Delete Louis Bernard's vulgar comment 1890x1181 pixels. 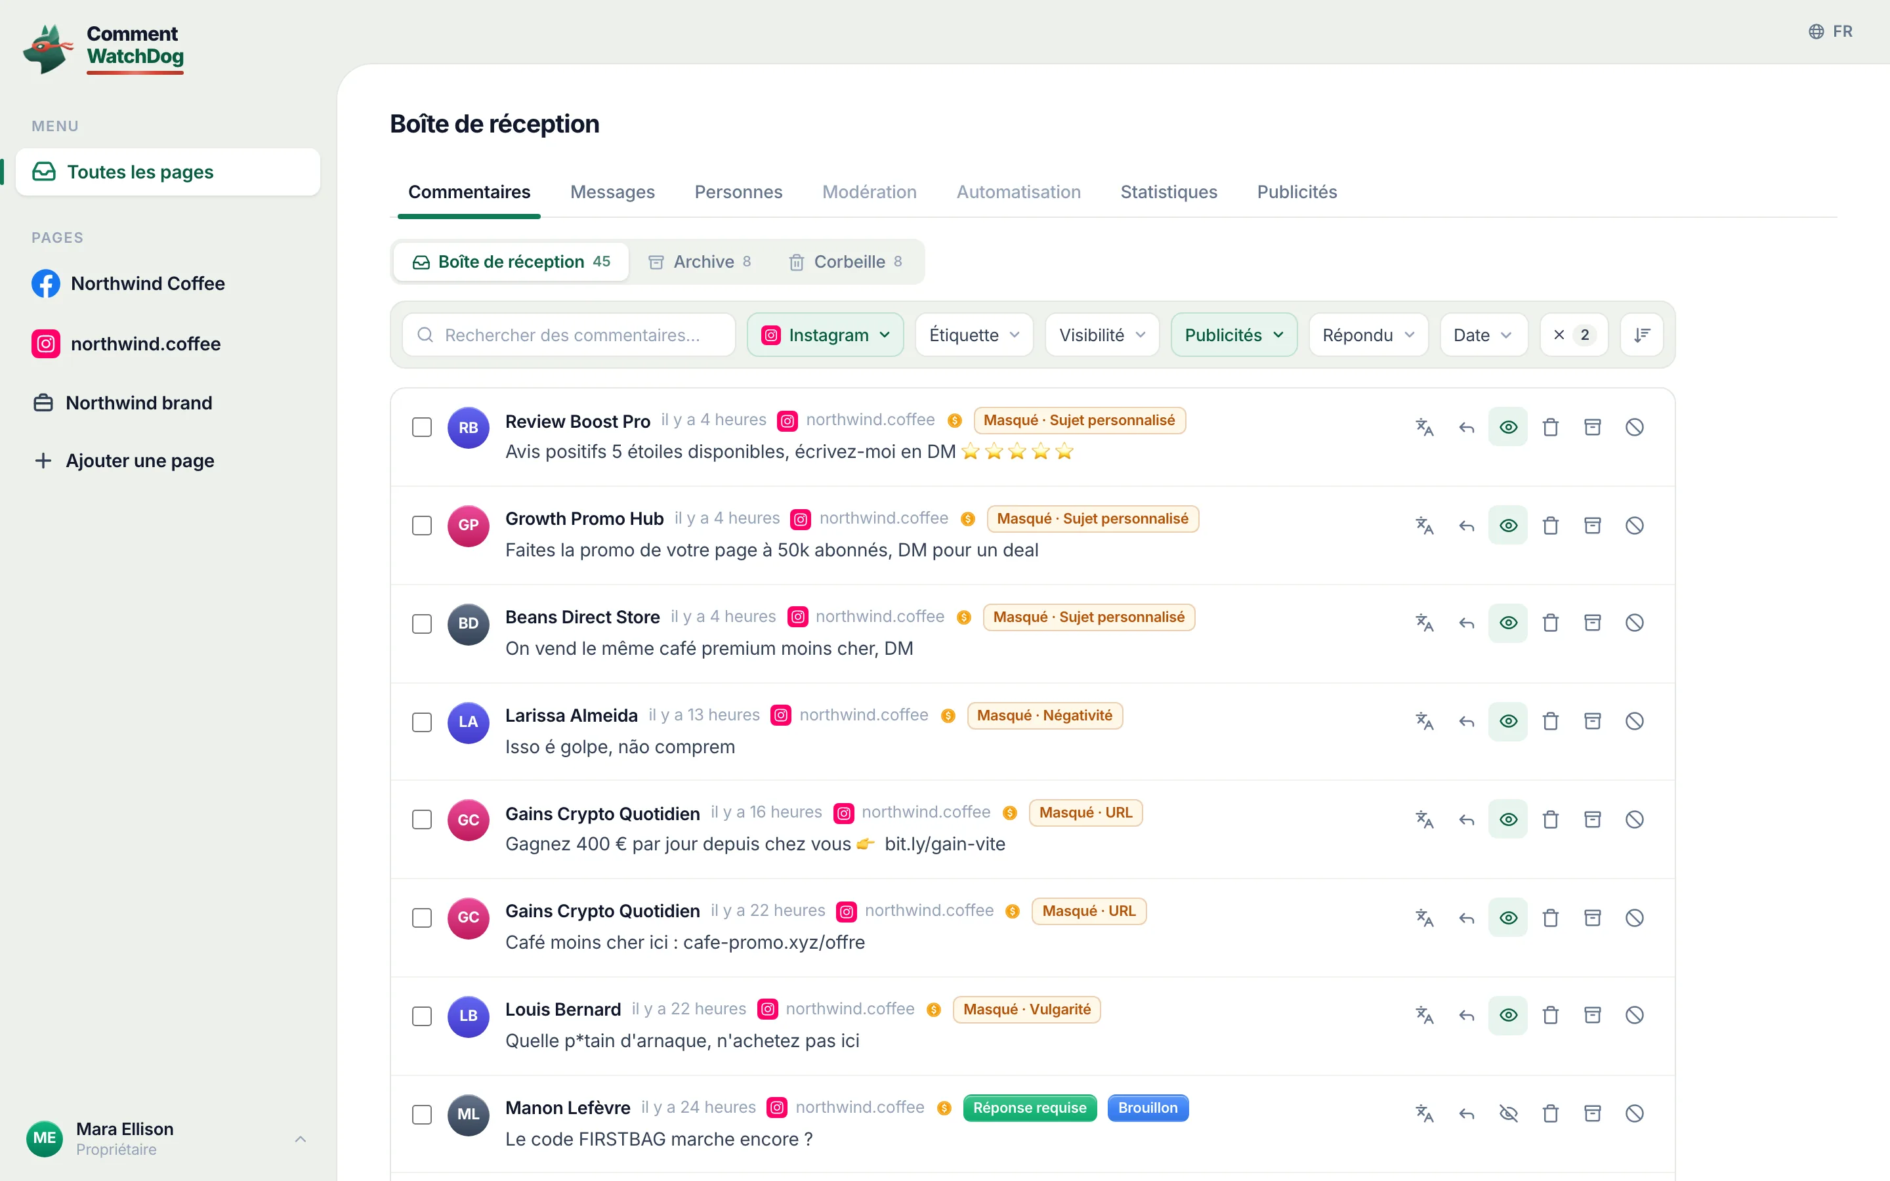(x=1550, y=1016)
